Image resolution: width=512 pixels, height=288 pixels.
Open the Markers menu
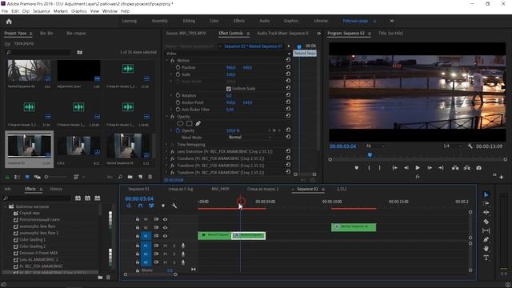tap(61, 11)
